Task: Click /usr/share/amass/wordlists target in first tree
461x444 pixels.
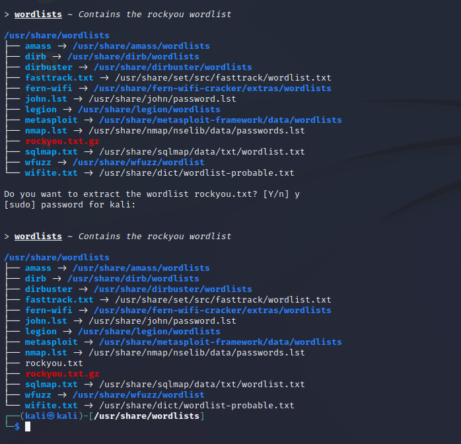Action: (x=141, y=46)
